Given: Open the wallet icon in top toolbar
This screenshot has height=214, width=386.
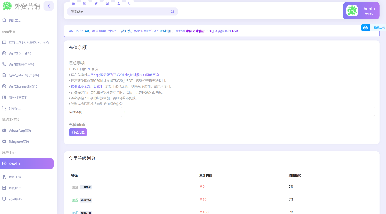Looking at the screenshot, I should pyautogui.click(x=85, y=3).
